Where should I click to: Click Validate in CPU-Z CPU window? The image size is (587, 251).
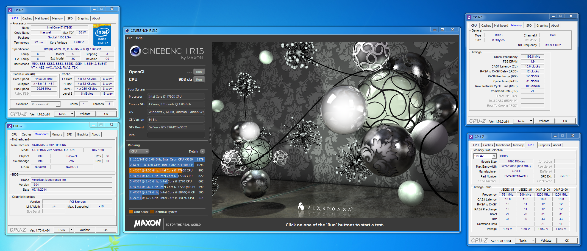tap(85, 114)
